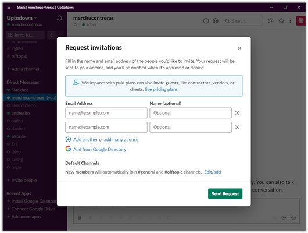The image size is (308, 233).
Task: Go back with the history arrow
Action: (x=51, y=35)
